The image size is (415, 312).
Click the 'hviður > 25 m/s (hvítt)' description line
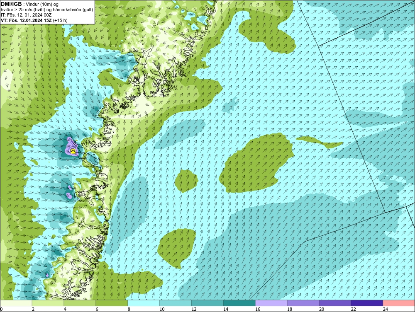(47, 10)
